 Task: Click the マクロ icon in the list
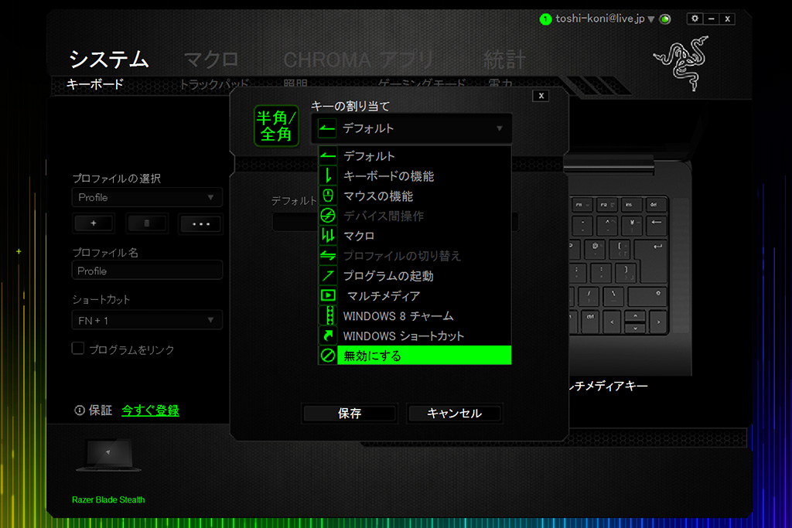pyautogui.click(x=328, y=236)
